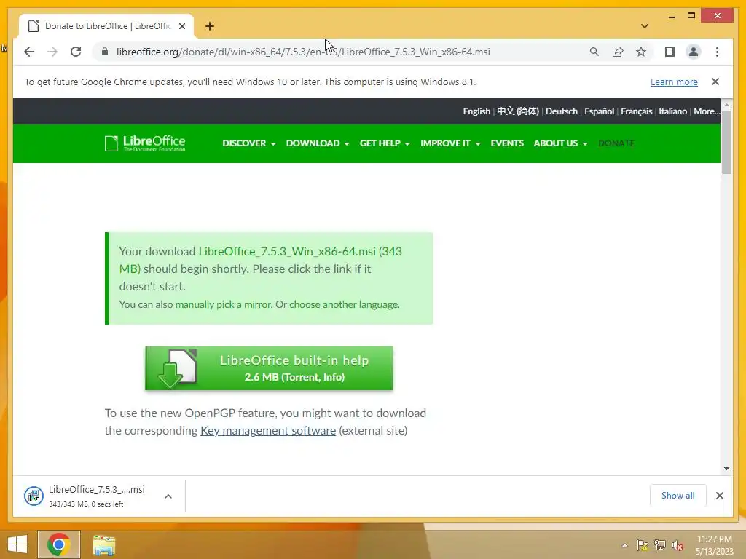
Task: Expand the ABOUT US menu
Action: pyautogui.click(x=560, y=143)
